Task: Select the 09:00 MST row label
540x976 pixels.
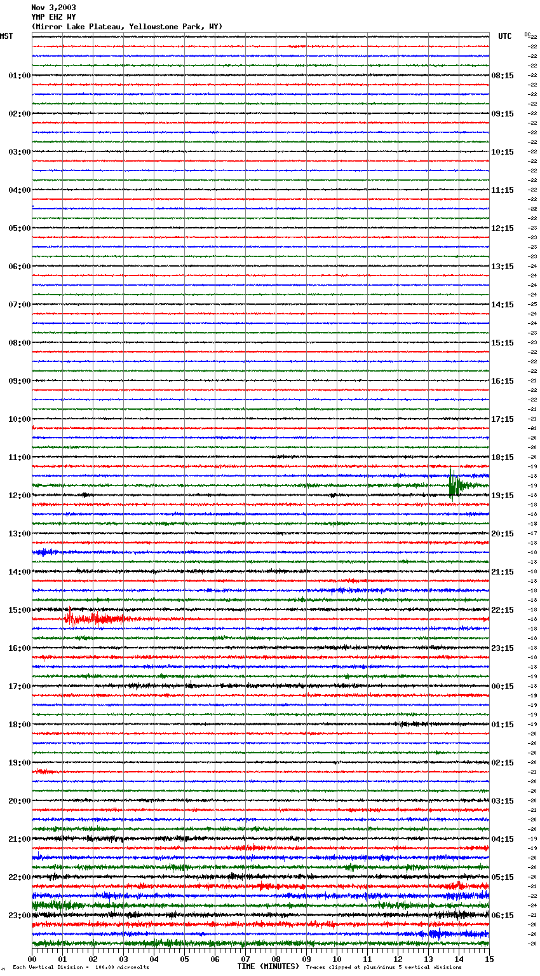Action: tap(19, 381)
